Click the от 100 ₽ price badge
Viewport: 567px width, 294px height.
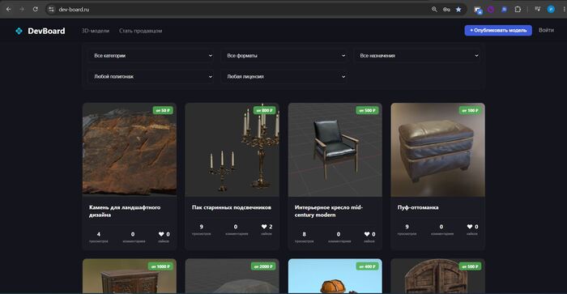[x=470, y=110]
